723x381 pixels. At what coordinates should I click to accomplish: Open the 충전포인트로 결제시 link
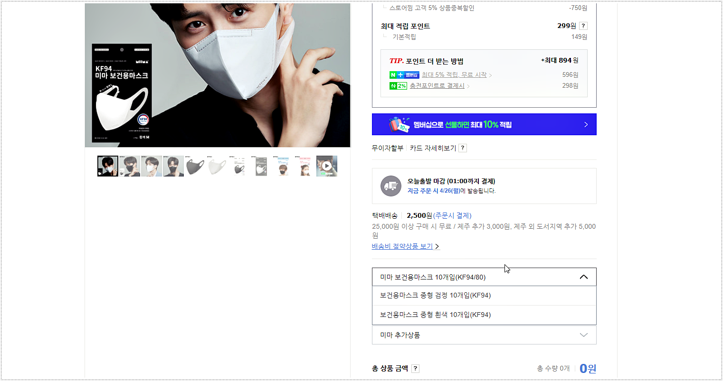click(437, 86)
